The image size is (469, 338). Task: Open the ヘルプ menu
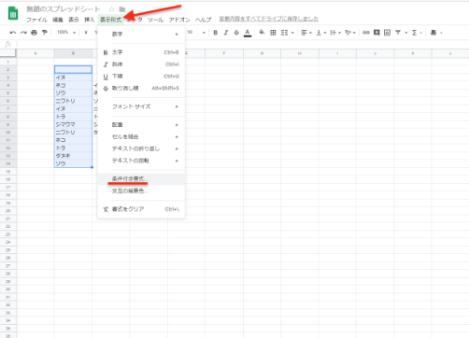pyautogui.click(x=203, y=20)
